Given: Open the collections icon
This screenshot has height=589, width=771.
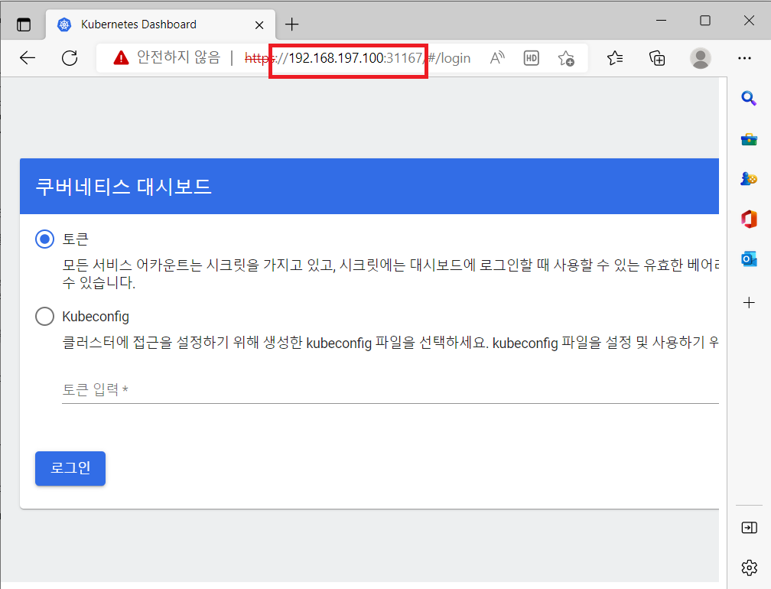Looking at the screenshot, I should point(657,58).
